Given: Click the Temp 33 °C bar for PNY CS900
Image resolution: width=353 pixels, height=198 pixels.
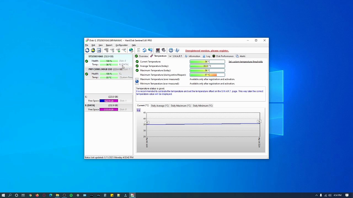Looking at the screenshot, I should point(109,78).
